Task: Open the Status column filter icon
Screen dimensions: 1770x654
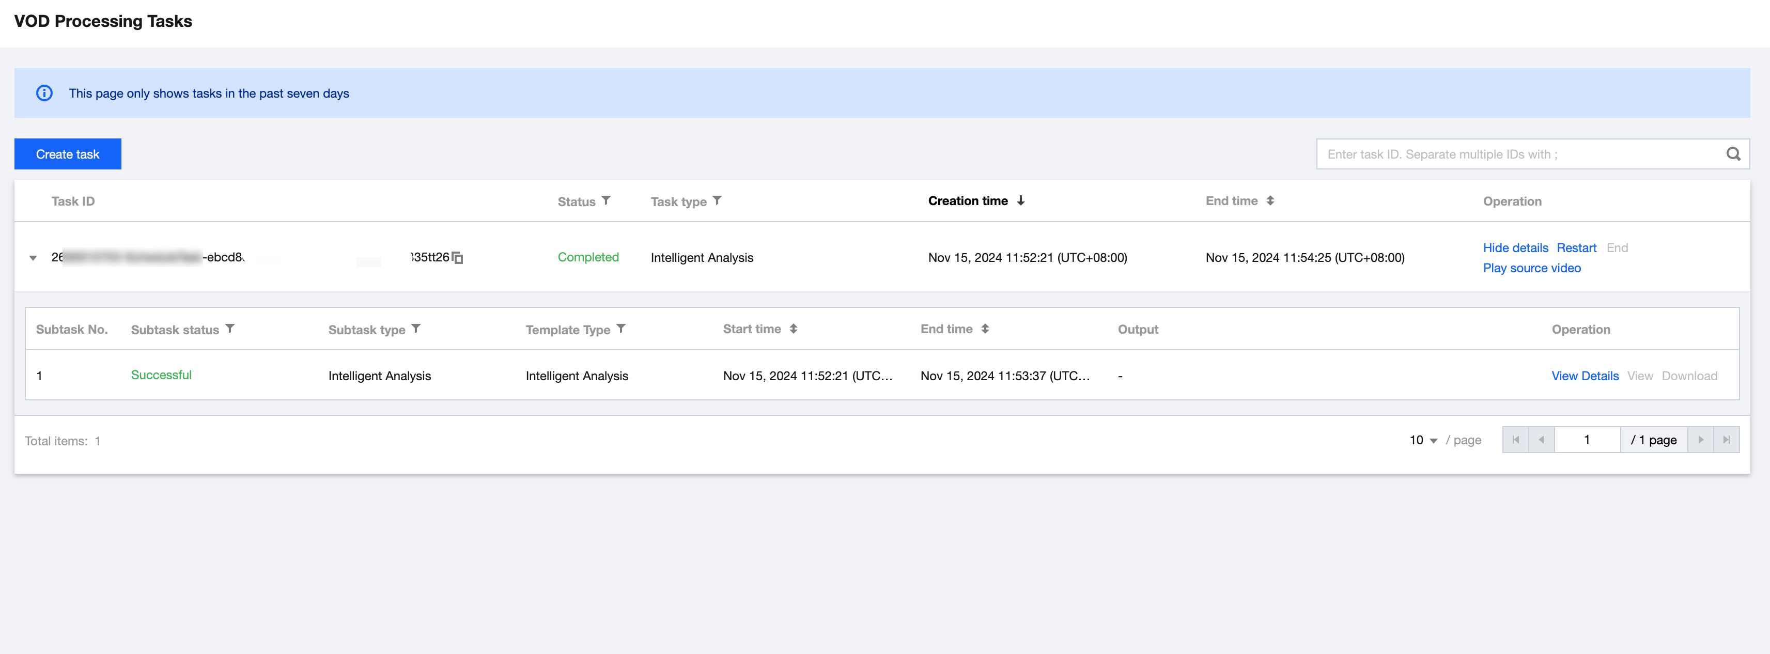Action: [606, 200]
